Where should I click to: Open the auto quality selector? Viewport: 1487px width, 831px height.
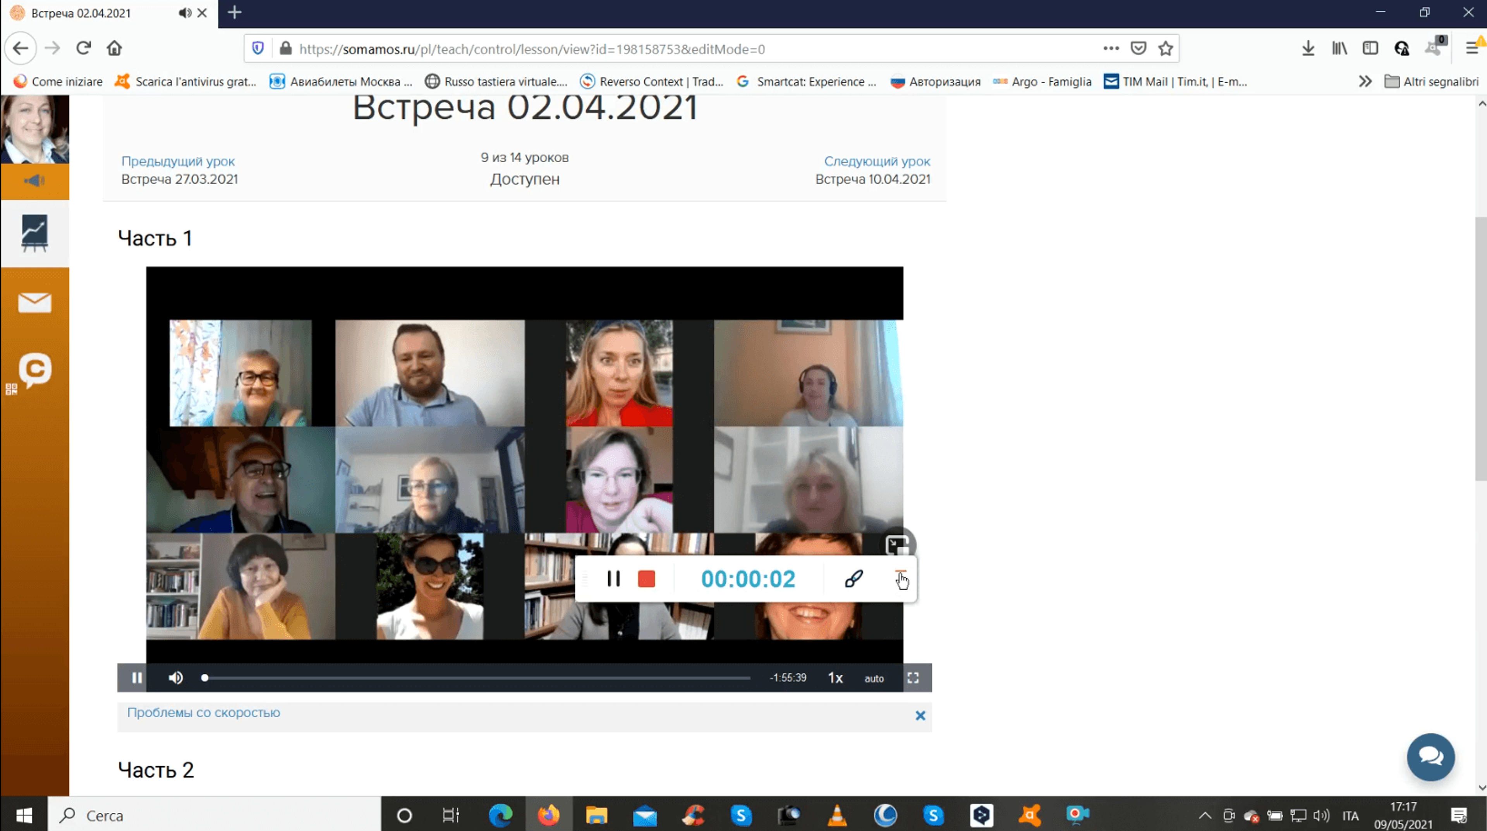pos(874,678)
